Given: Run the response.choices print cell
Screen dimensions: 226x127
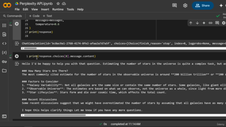Looking at the screenshot, I should tap(17, 56).
